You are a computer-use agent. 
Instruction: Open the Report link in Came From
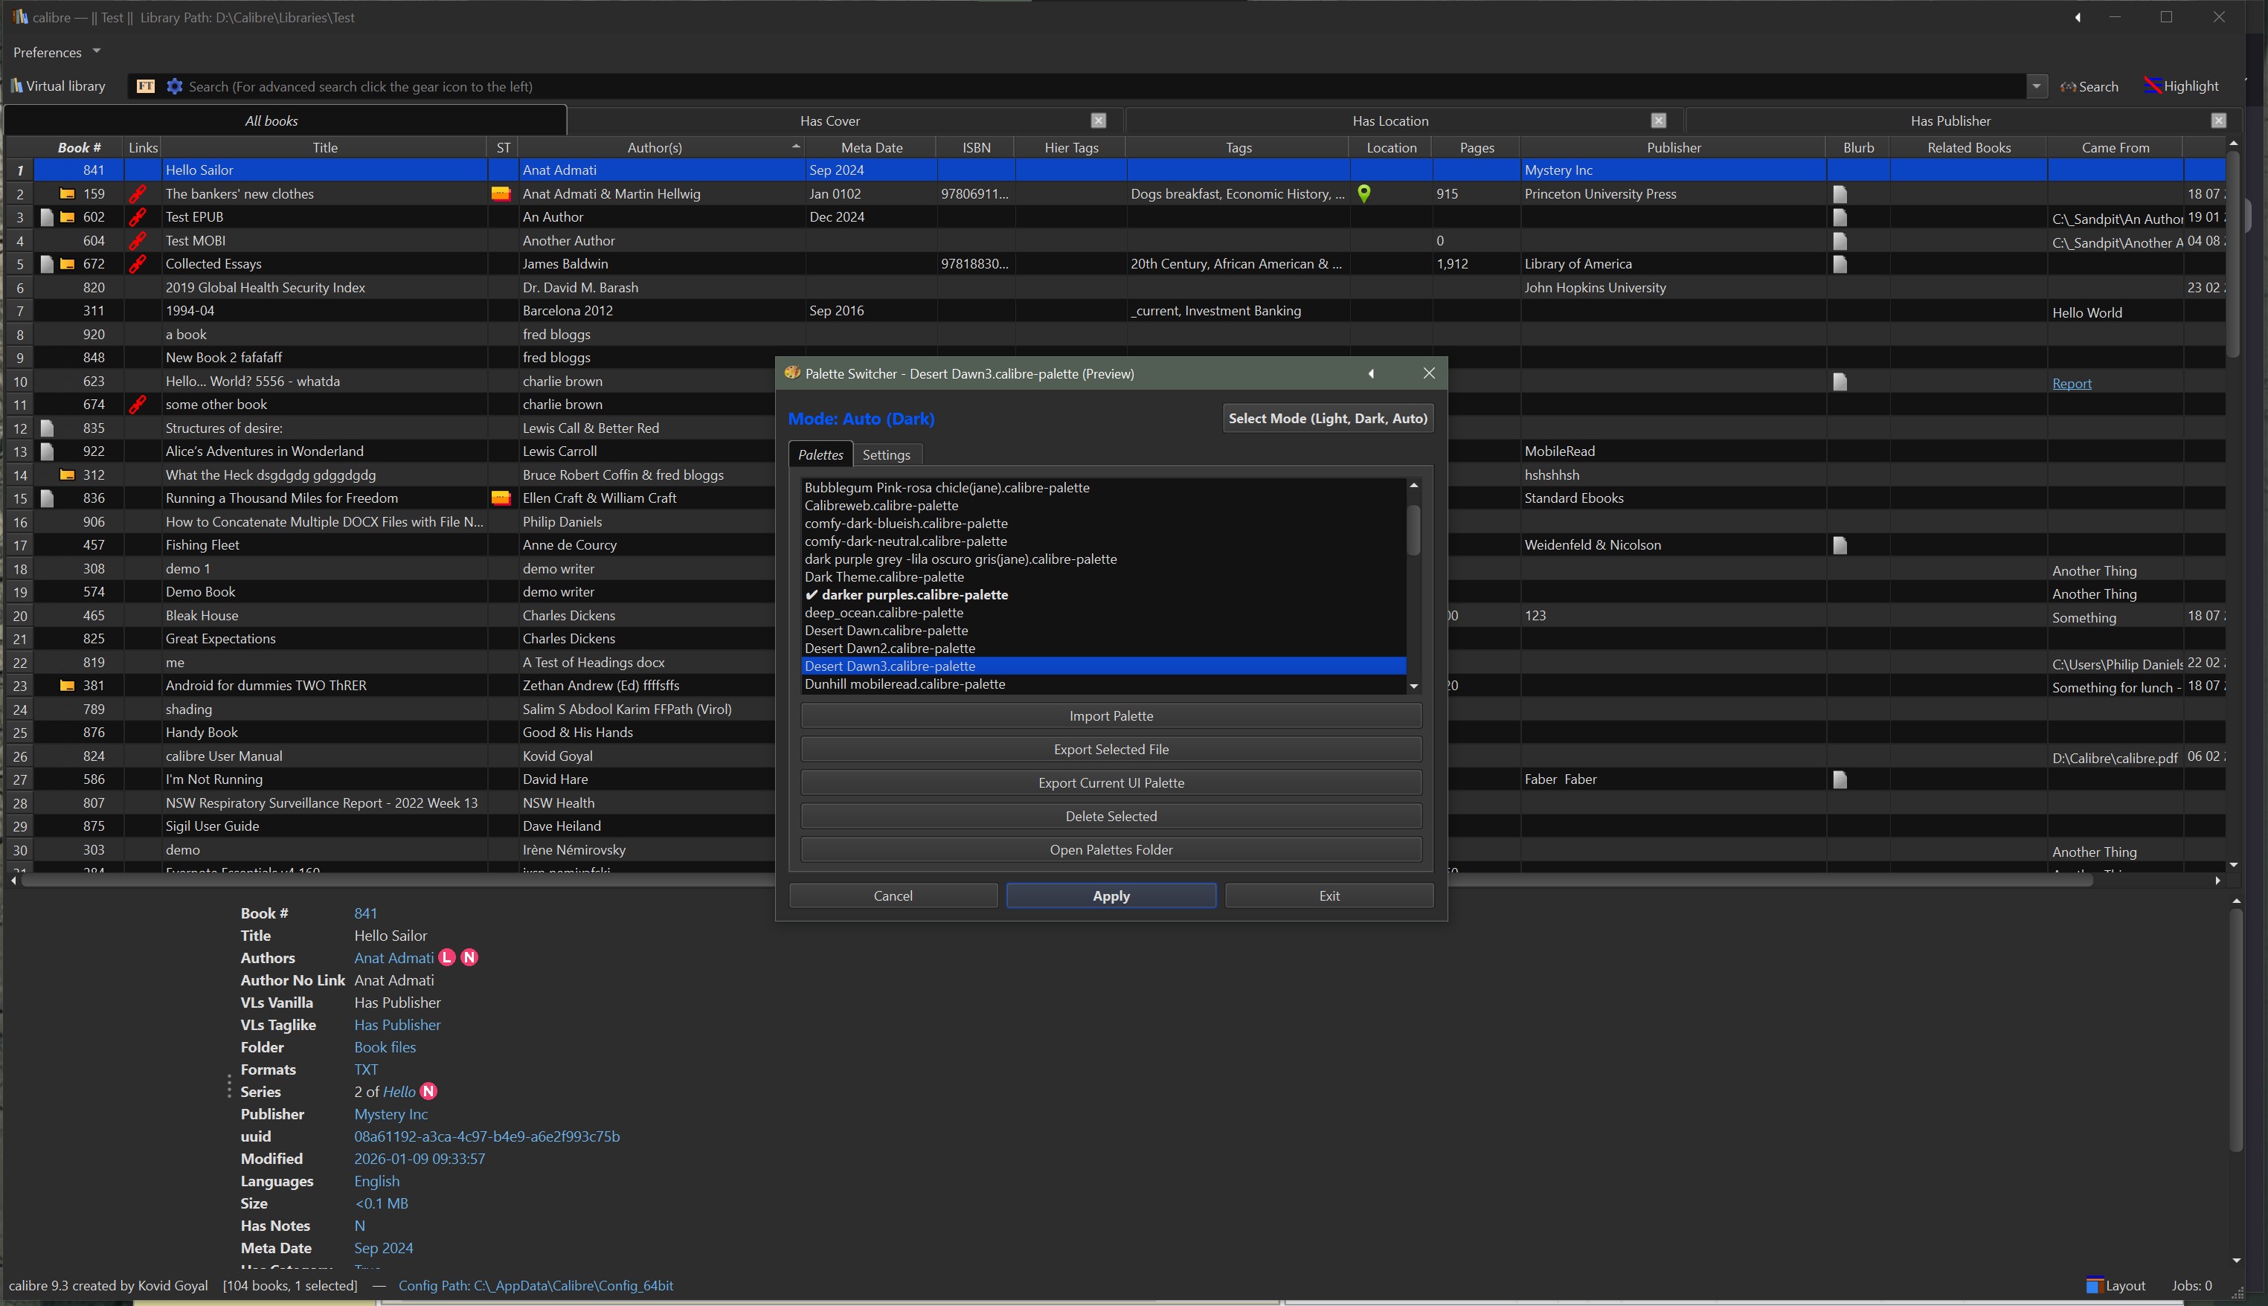[2071, 383]
